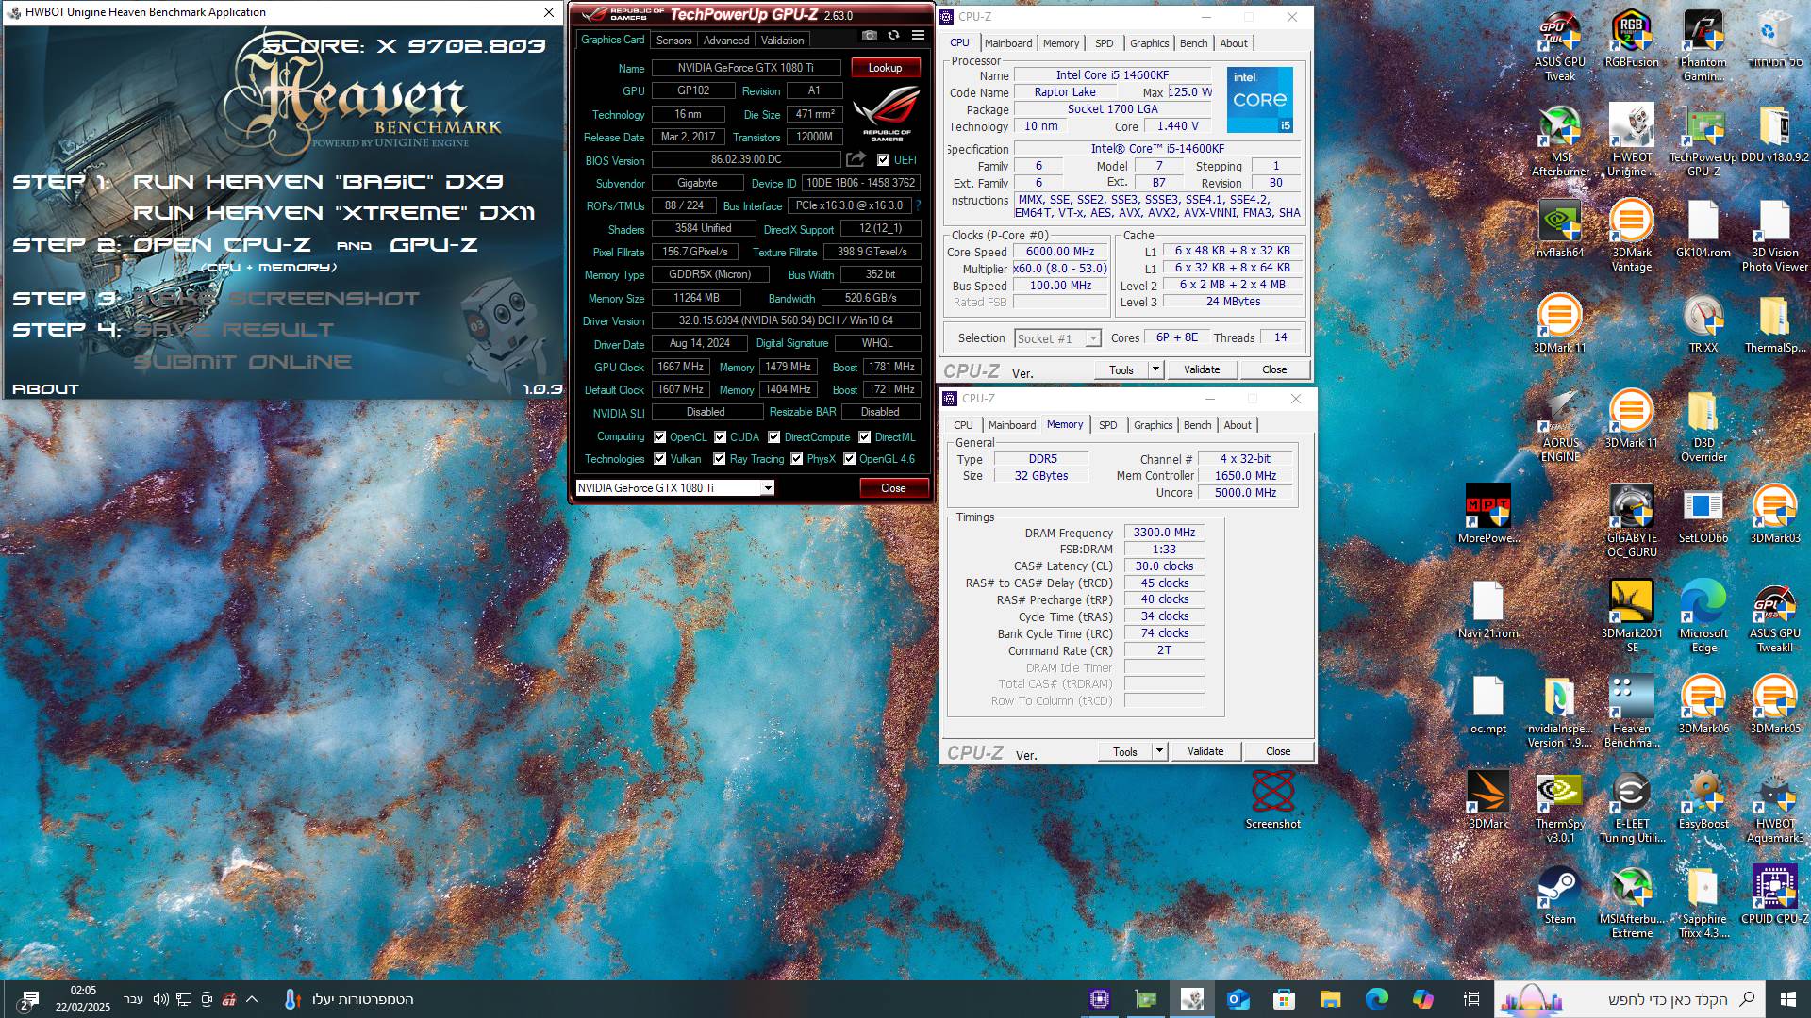Click Validate in upper CPU-Z window
Viewport: 1811px width, 1018px height.
coord(1202,369)
